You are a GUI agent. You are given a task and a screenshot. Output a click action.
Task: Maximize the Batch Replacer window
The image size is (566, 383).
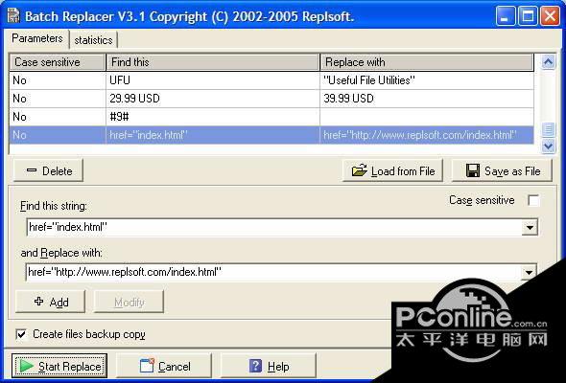tap(528, 16)
